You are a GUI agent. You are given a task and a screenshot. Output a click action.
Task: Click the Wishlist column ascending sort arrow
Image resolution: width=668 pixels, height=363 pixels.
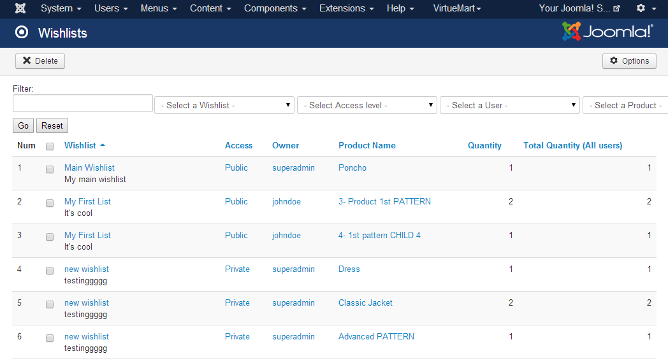pos(103,145)
